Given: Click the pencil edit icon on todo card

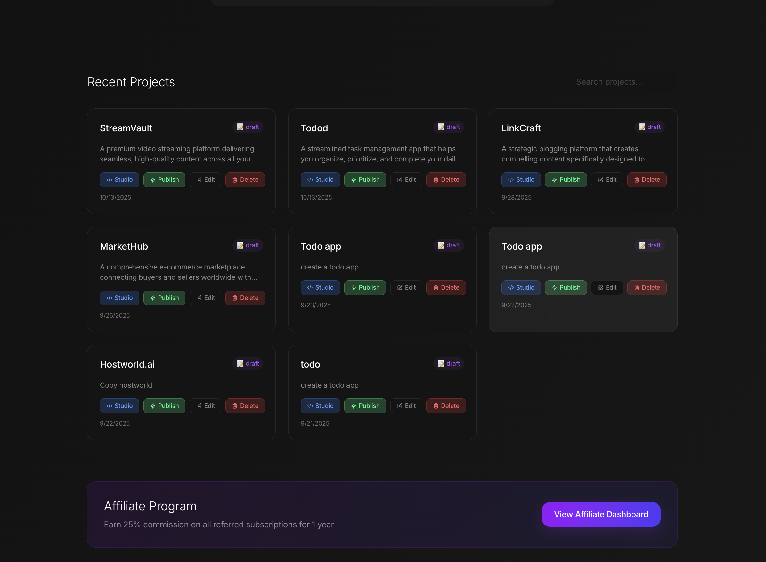Looking at the screenshot, I should pyautogui.click(x=400, y=406).
